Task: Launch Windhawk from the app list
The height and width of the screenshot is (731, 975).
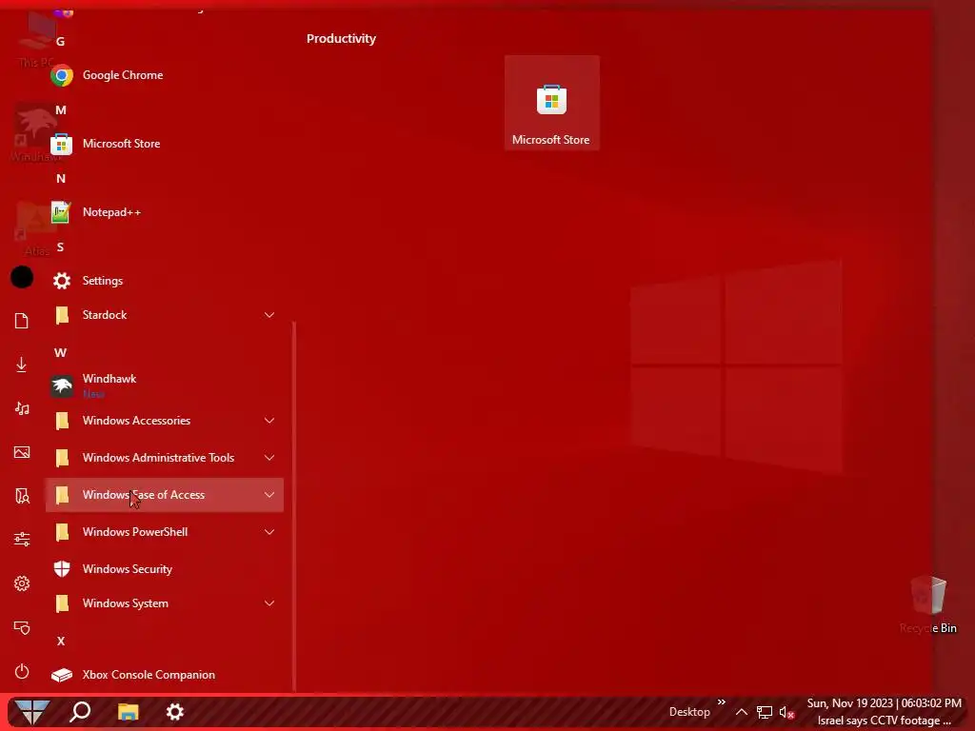Action: (x=164, y=385)
